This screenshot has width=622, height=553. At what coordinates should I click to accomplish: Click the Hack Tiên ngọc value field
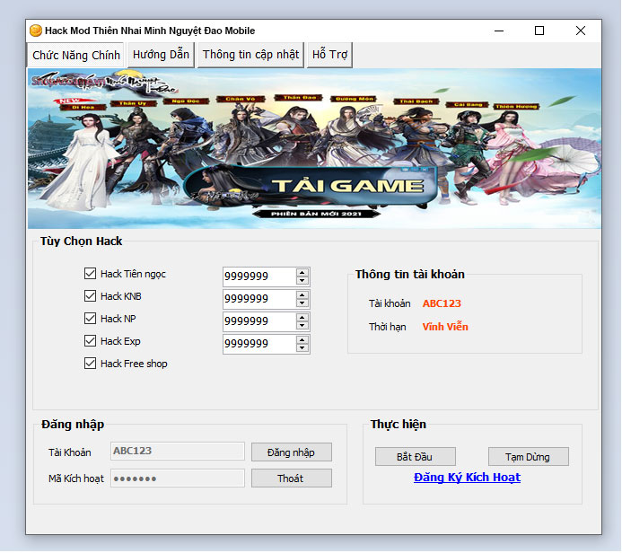[x=259, y=276]
